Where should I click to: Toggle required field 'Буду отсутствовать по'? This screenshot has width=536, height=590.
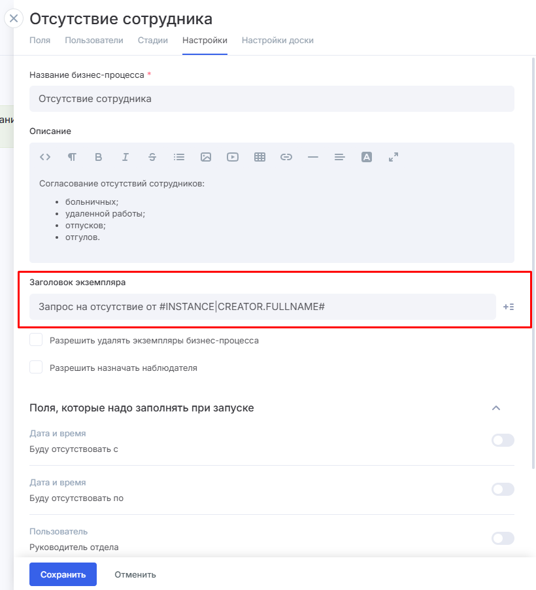503,489
